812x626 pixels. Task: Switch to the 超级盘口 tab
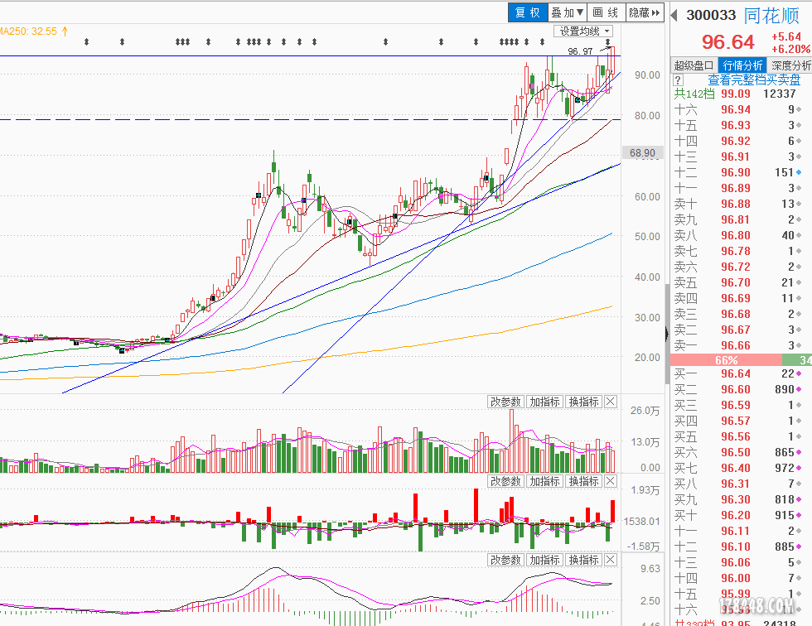pos(694,65)
